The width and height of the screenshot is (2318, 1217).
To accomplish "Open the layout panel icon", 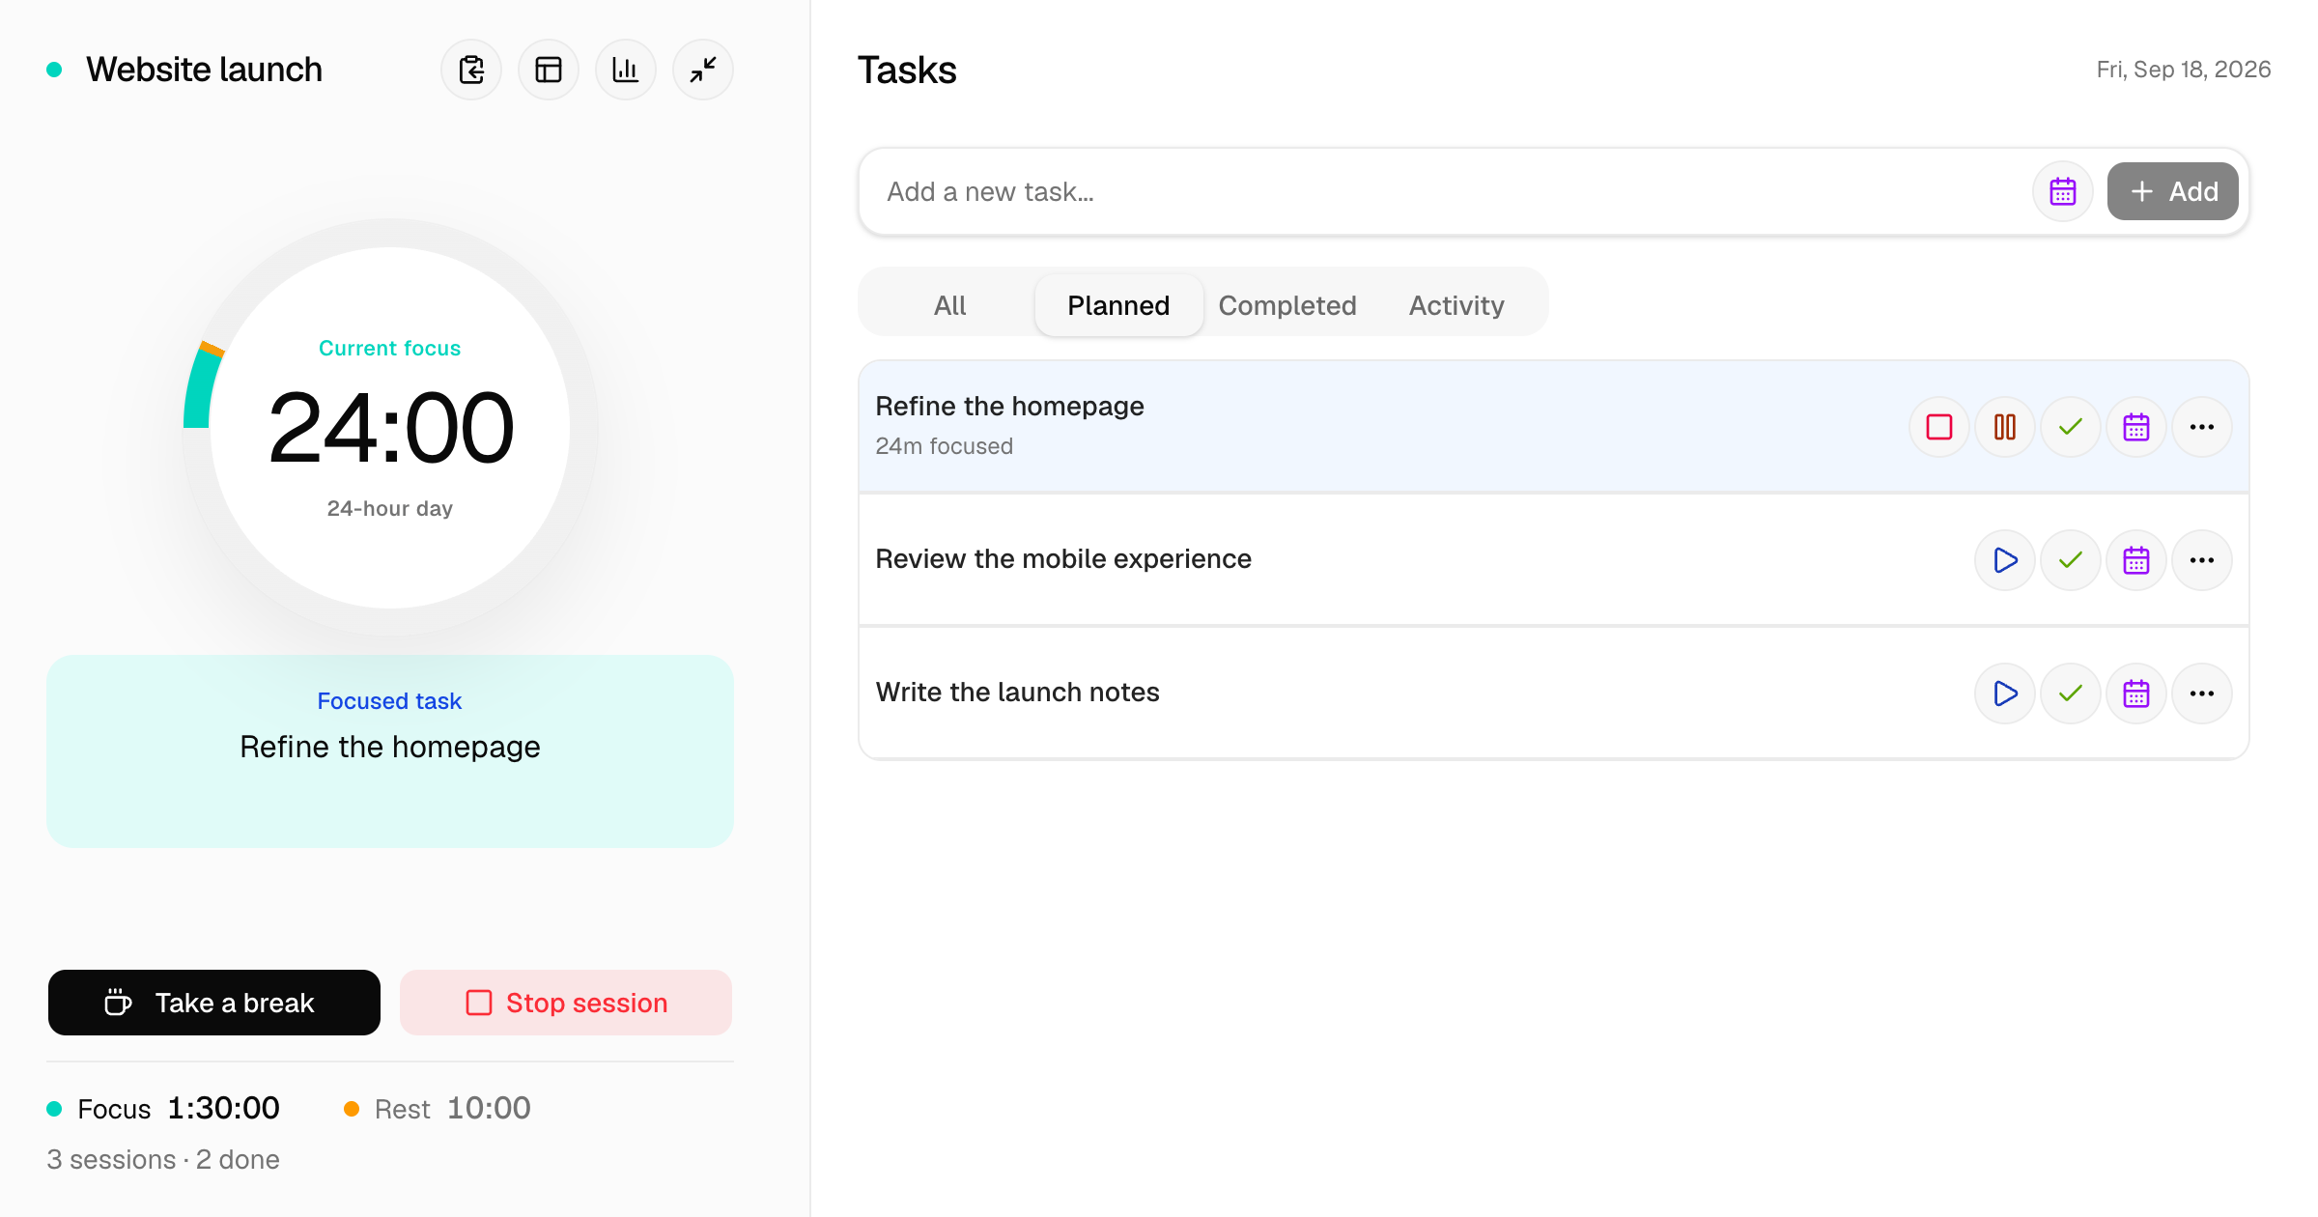I will pos(549,70).
